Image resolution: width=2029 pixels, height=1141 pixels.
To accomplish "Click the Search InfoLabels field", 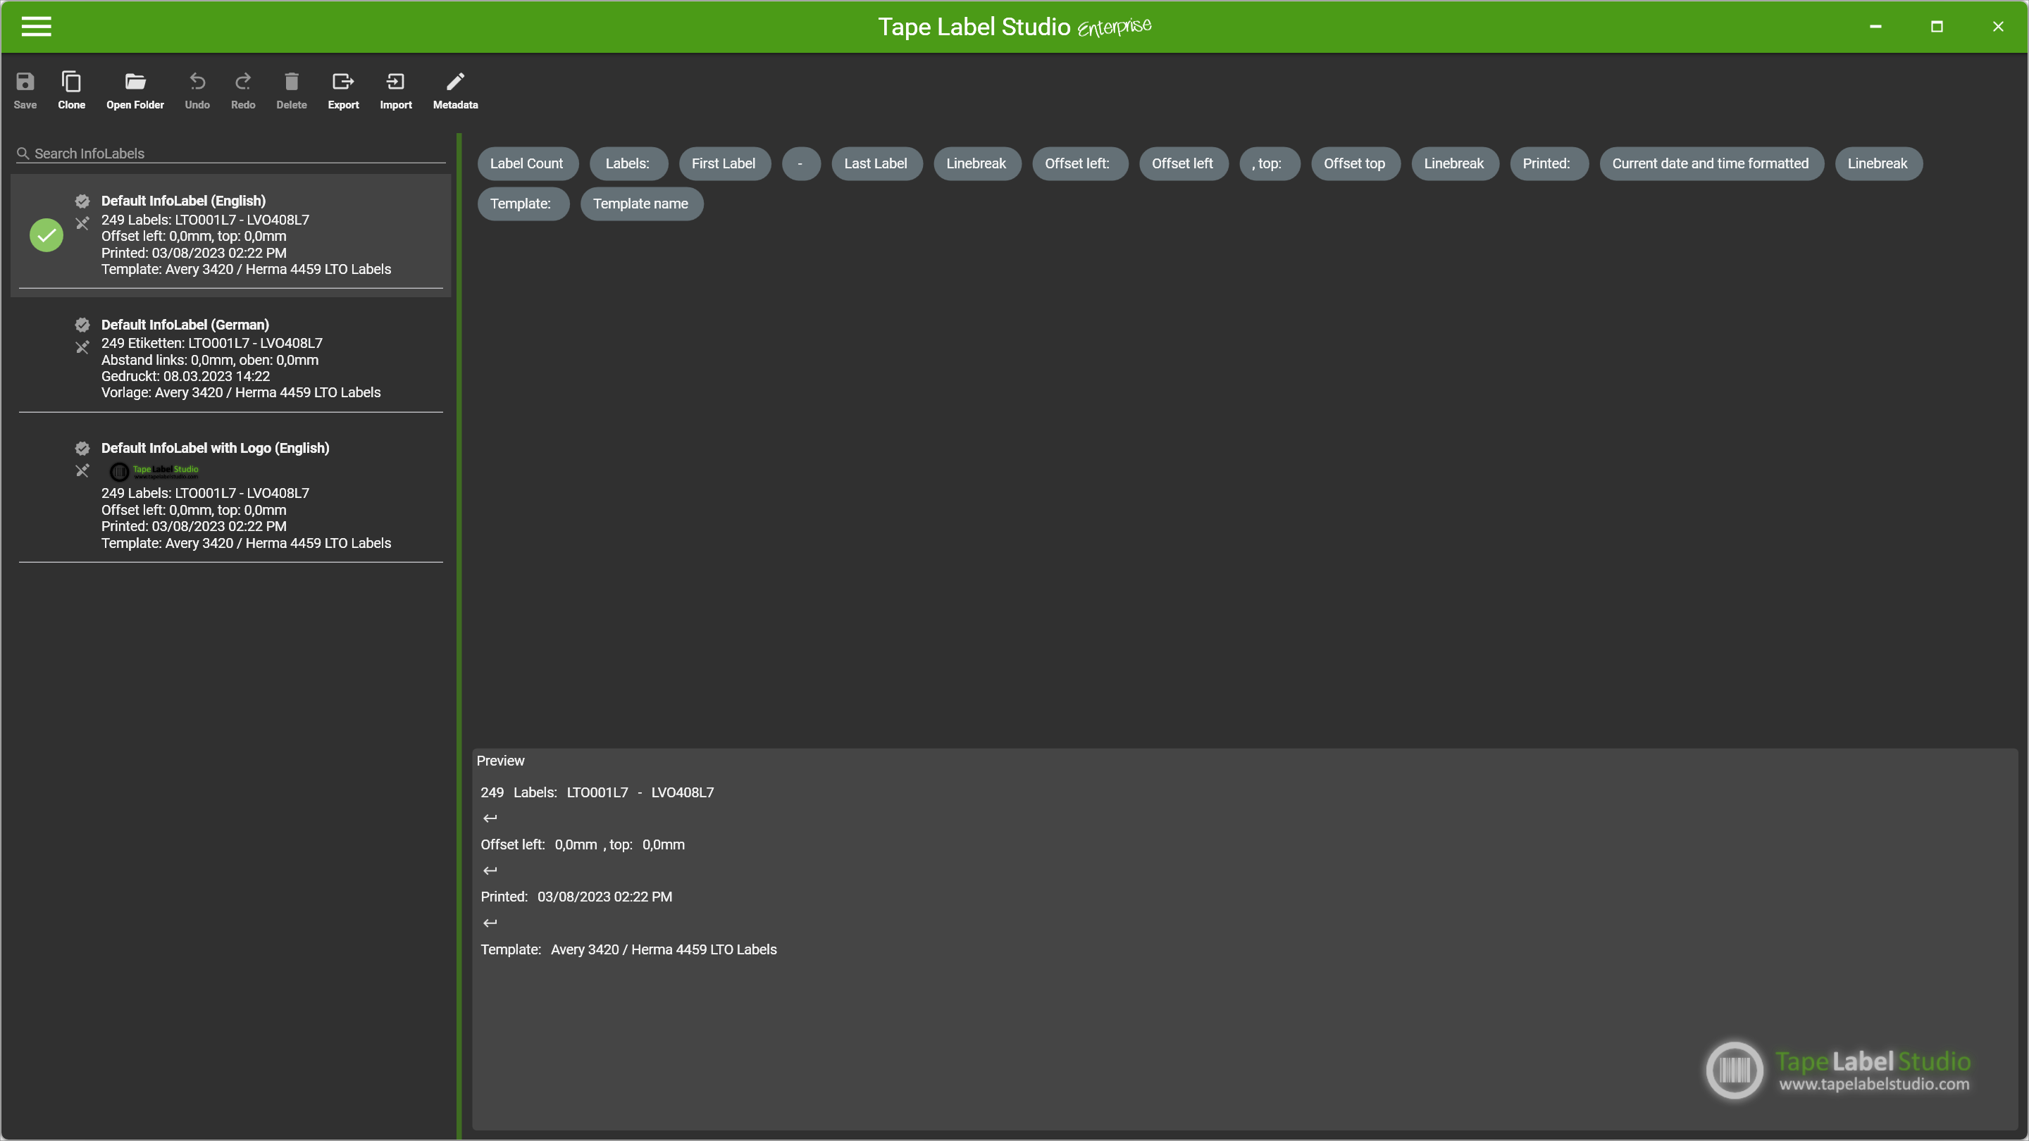I will [231, 154].
